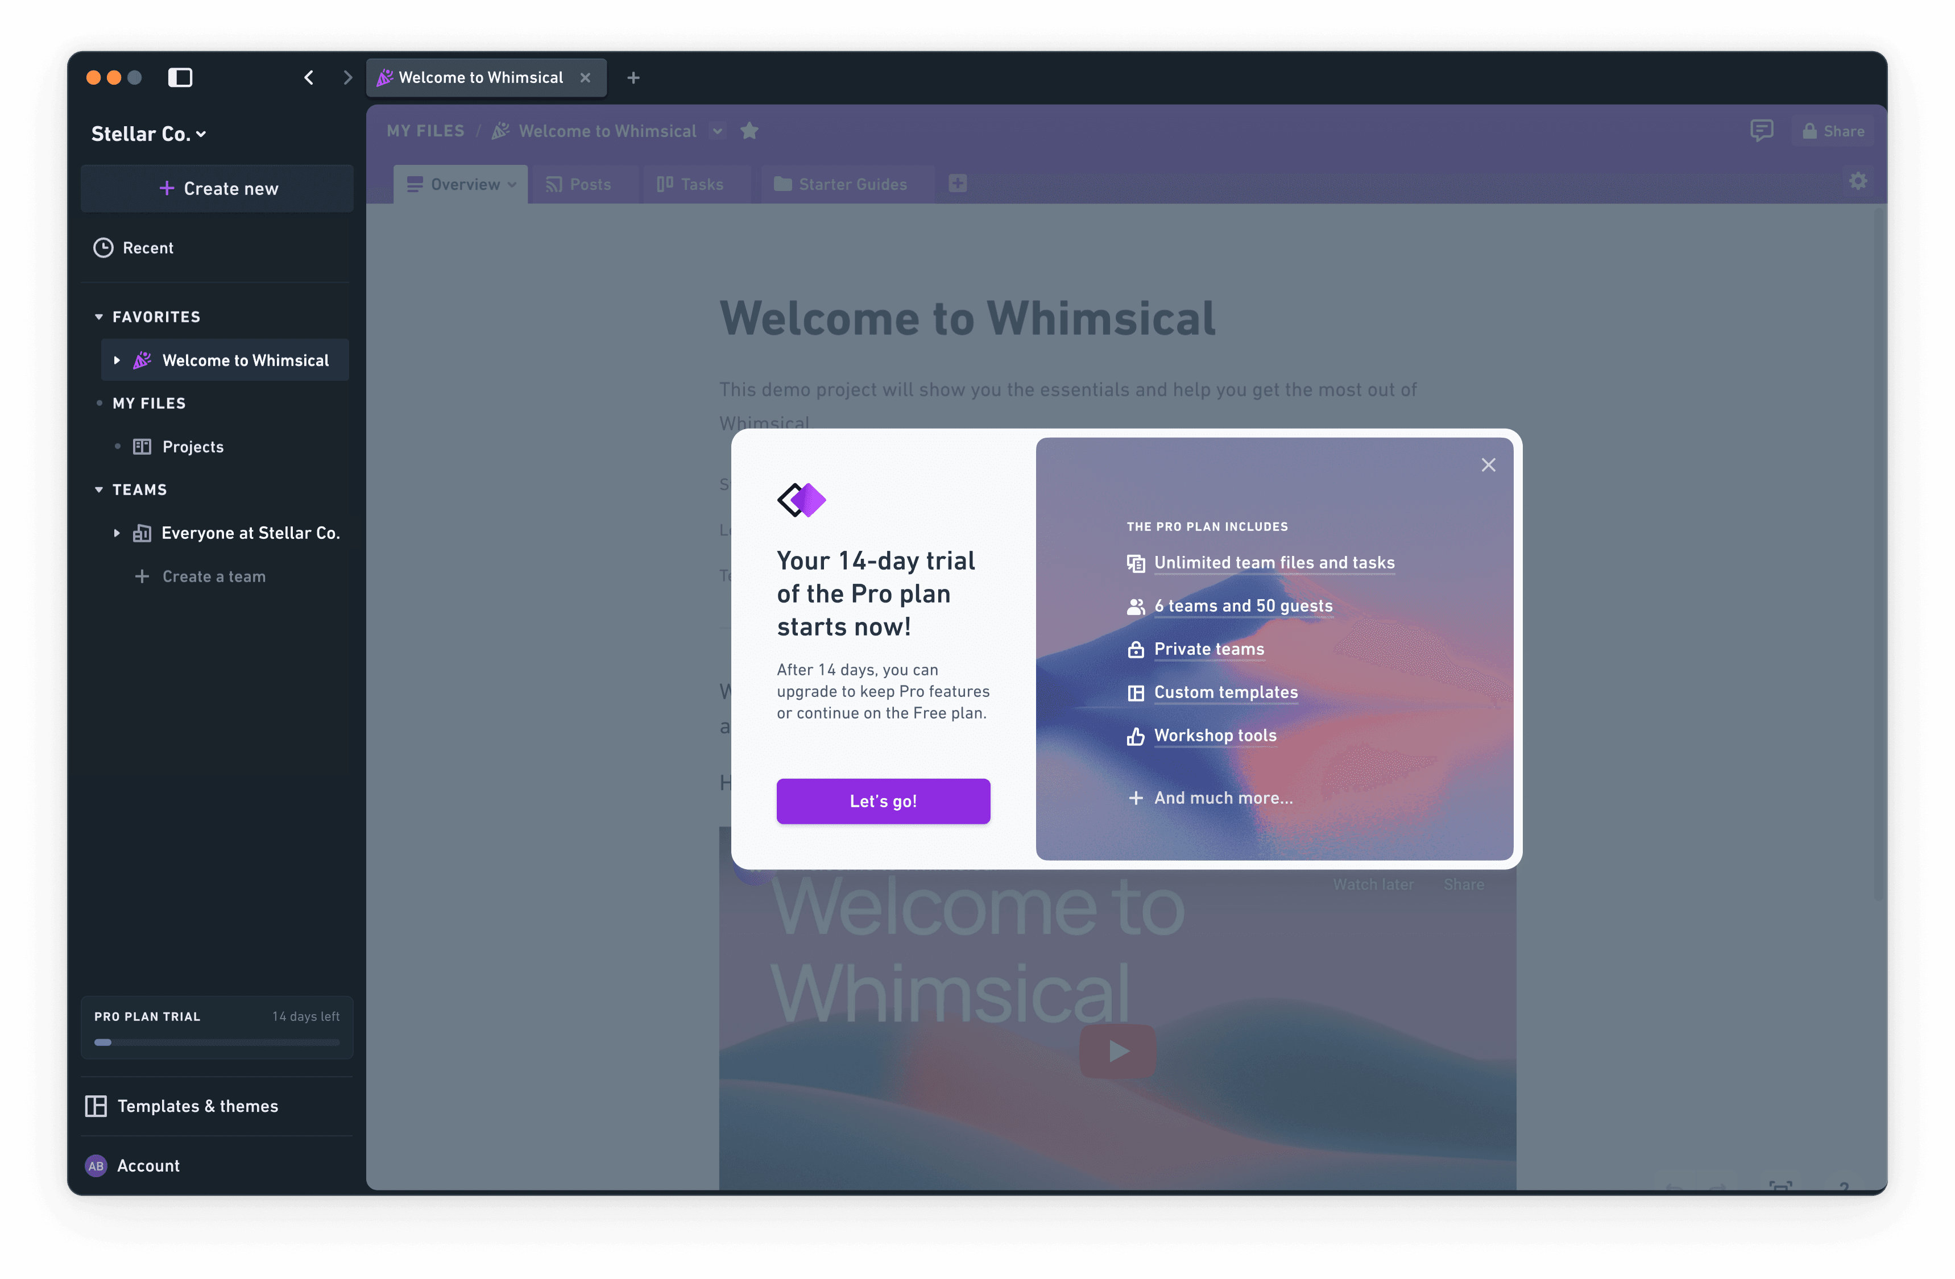Viewport: 1955px width, 1279px height.
Task: Click the Pro plan trial progress bar
Action: pos(217,1043)
